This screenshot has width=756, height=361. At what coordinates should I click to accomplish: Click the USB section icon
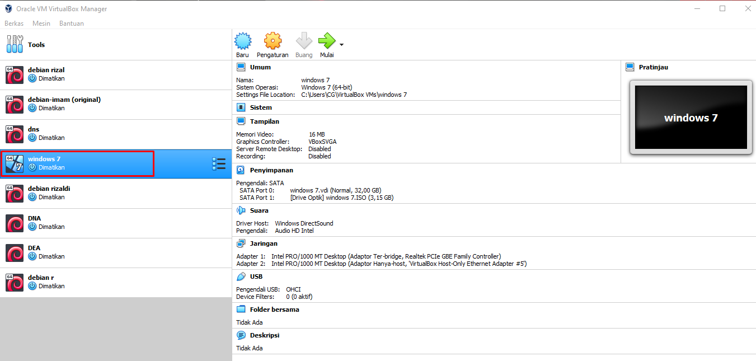point(241,276)
